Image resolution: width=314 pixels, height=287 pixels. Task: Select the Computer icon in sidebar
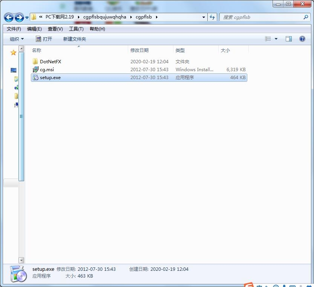point(14,70)
